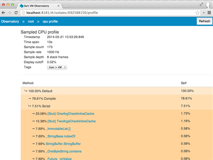Click the Sampled CPU profile heading
This screenshot has width=213, height=160.
click(40, 32)
